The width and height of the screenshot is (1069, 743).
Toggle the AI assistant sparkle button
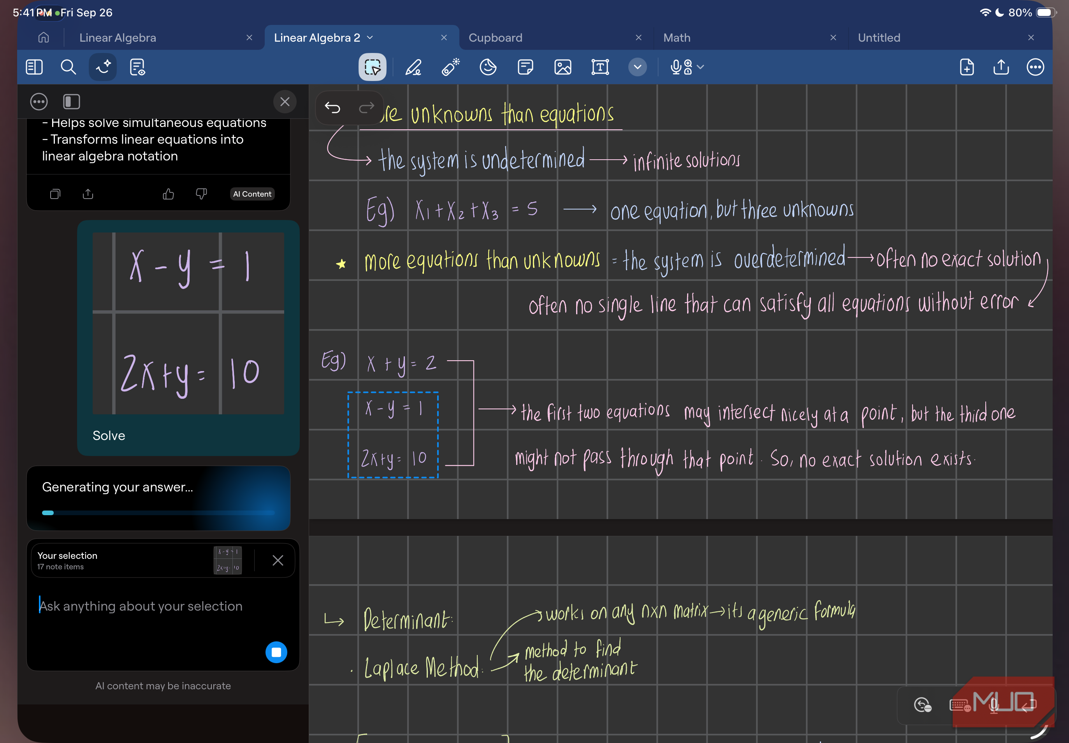103,67
